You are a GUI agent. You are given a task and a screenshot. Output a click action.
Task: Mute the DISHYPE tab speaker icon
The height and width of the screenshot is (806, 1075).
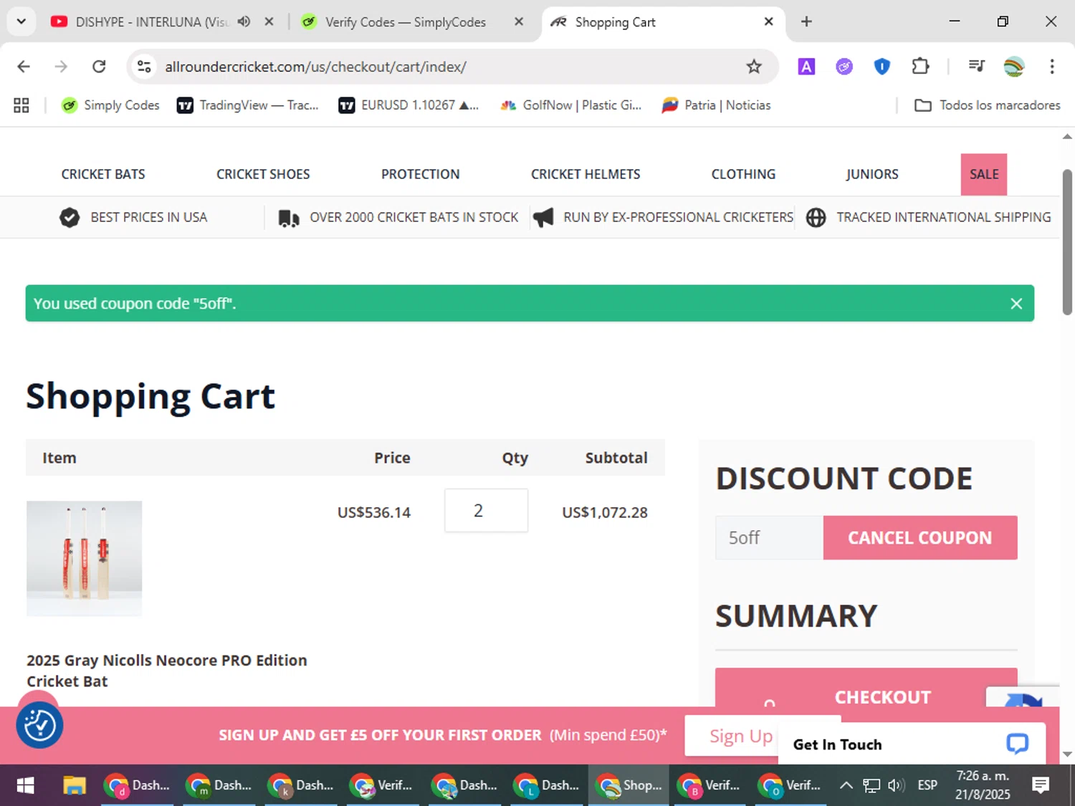[244, 21]
